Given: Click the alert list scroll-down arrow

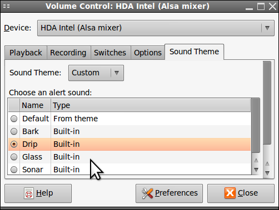Looking at the screenshot, I should (256, 170).
